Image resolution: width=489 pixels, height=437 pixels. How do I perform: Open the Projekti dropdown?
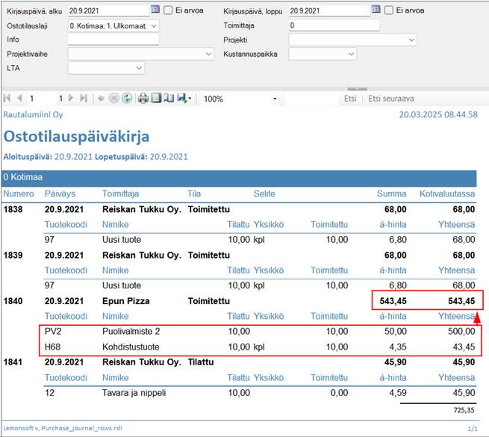coord(411,40)
